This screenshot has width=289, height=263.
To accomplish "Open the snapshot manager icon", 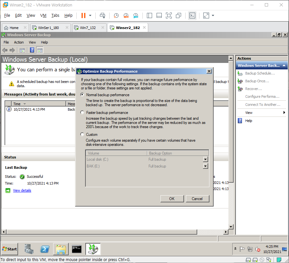I will (136, 15).
